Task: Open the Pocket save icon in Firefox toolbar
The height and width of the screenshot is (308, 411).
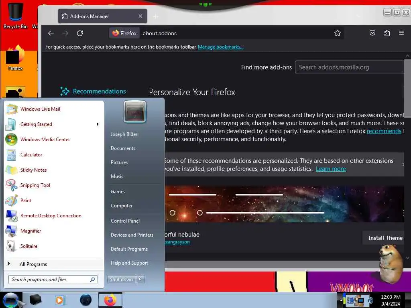Action: [372, 33]
